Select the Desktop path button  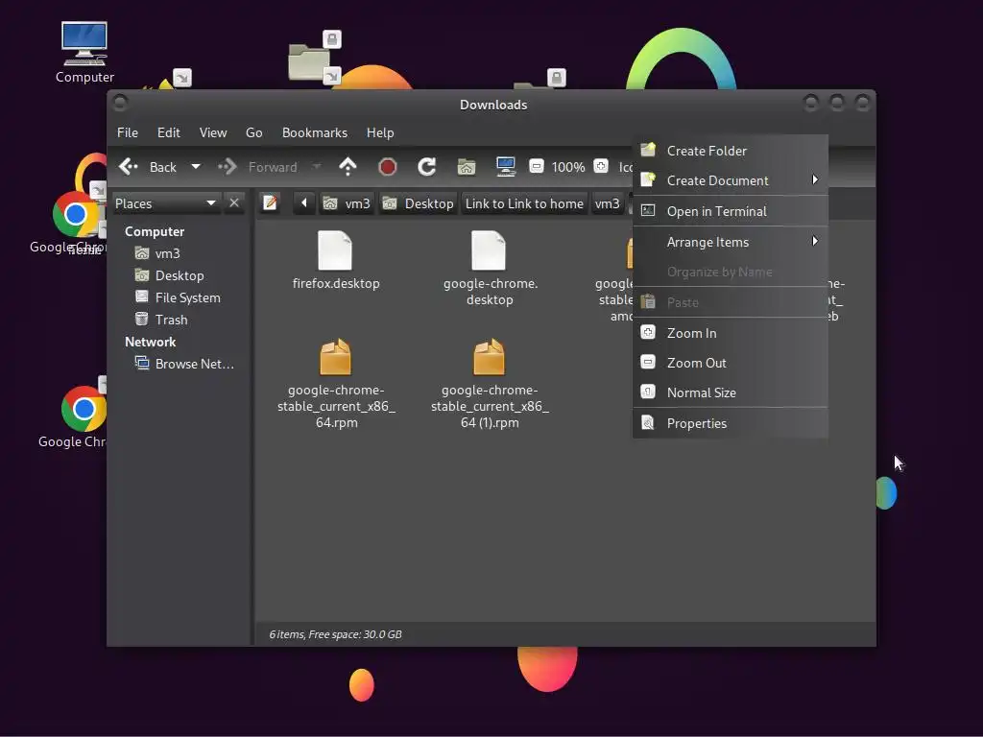[x=419, y=203]
